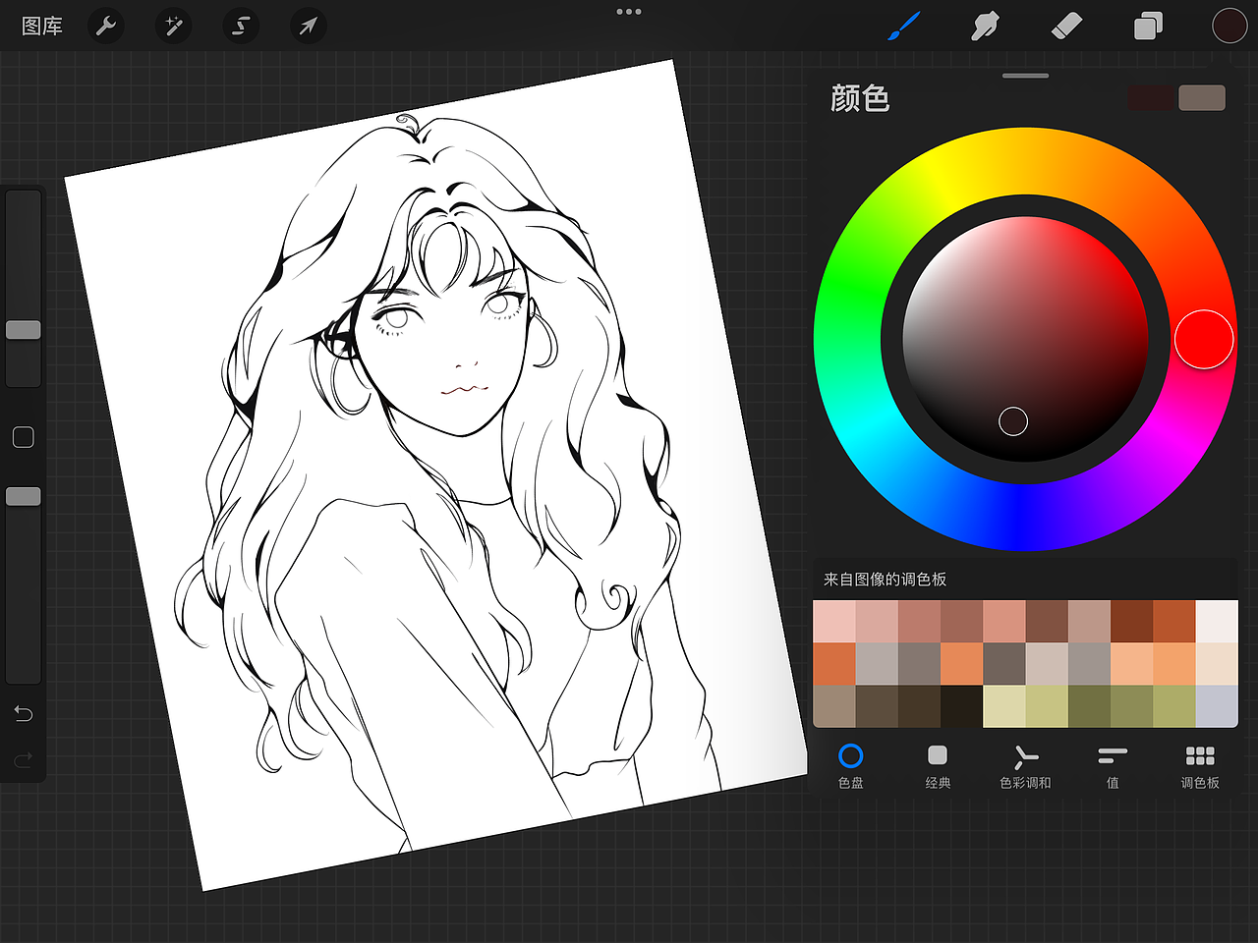This screenshot has height=943, width=1258.
Task: Pick the near-white last swatch in top row
Action: pos(1217,622)
